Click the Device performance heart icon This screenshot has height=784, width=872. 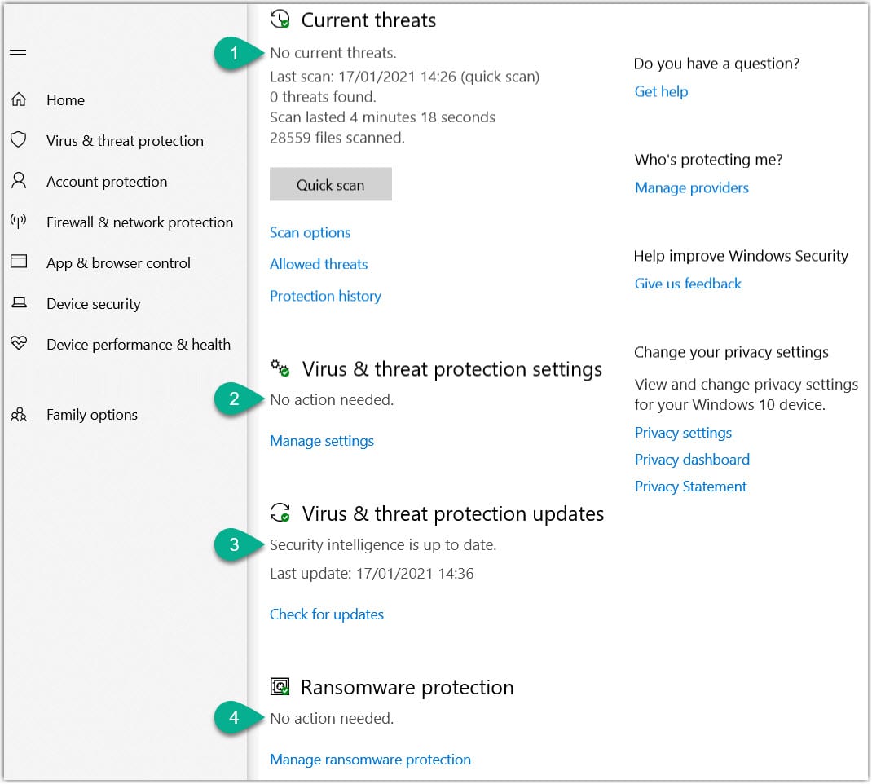tap(19, 344)
